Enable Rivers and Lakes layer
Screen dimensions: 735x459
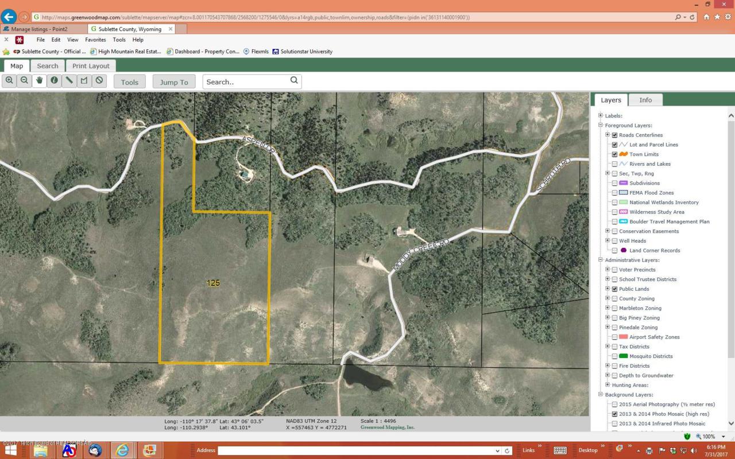(614, 164)
